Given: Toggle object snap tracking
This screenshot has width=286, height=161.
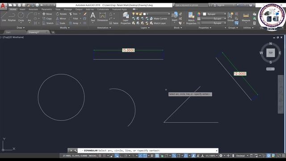Looking at the screenshot, I should (140, 156).
